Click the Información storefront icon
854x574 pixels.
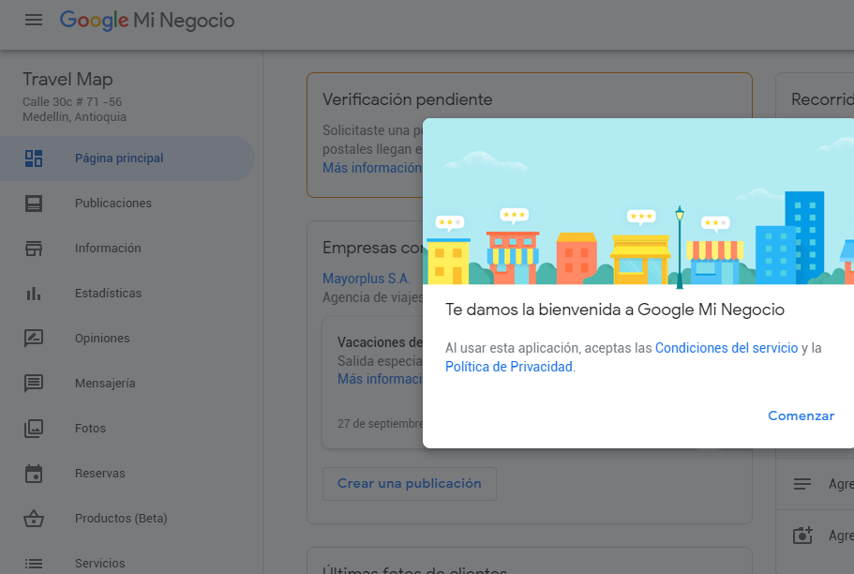click(x=34, y=249)
